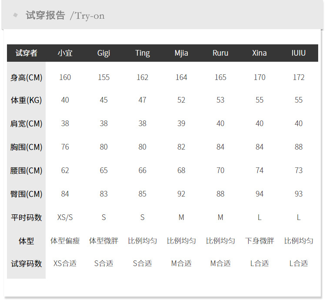
Task: Click hip value 94 for Xina
Action: [259, 194]
